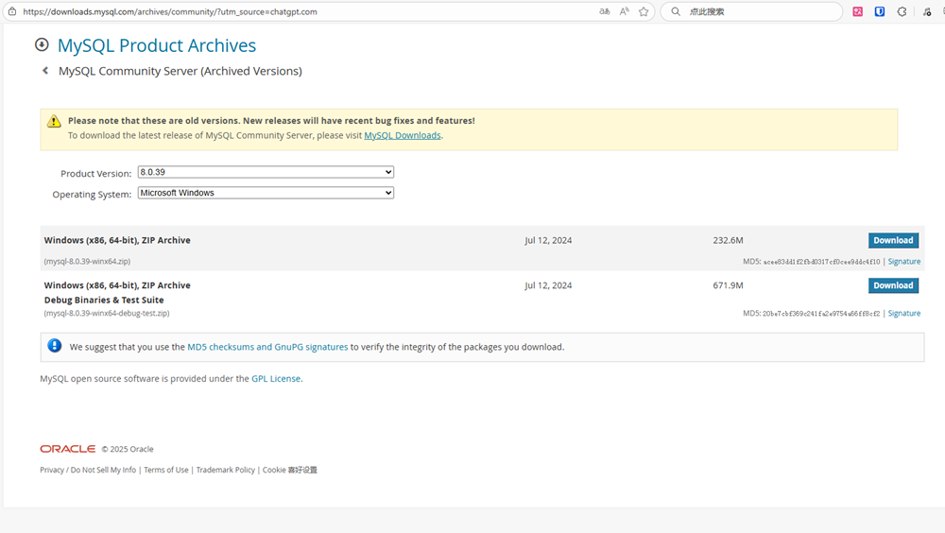Open the MySQL Downloads link
Screen dimensions: 945x533
(x=403, y=135)
